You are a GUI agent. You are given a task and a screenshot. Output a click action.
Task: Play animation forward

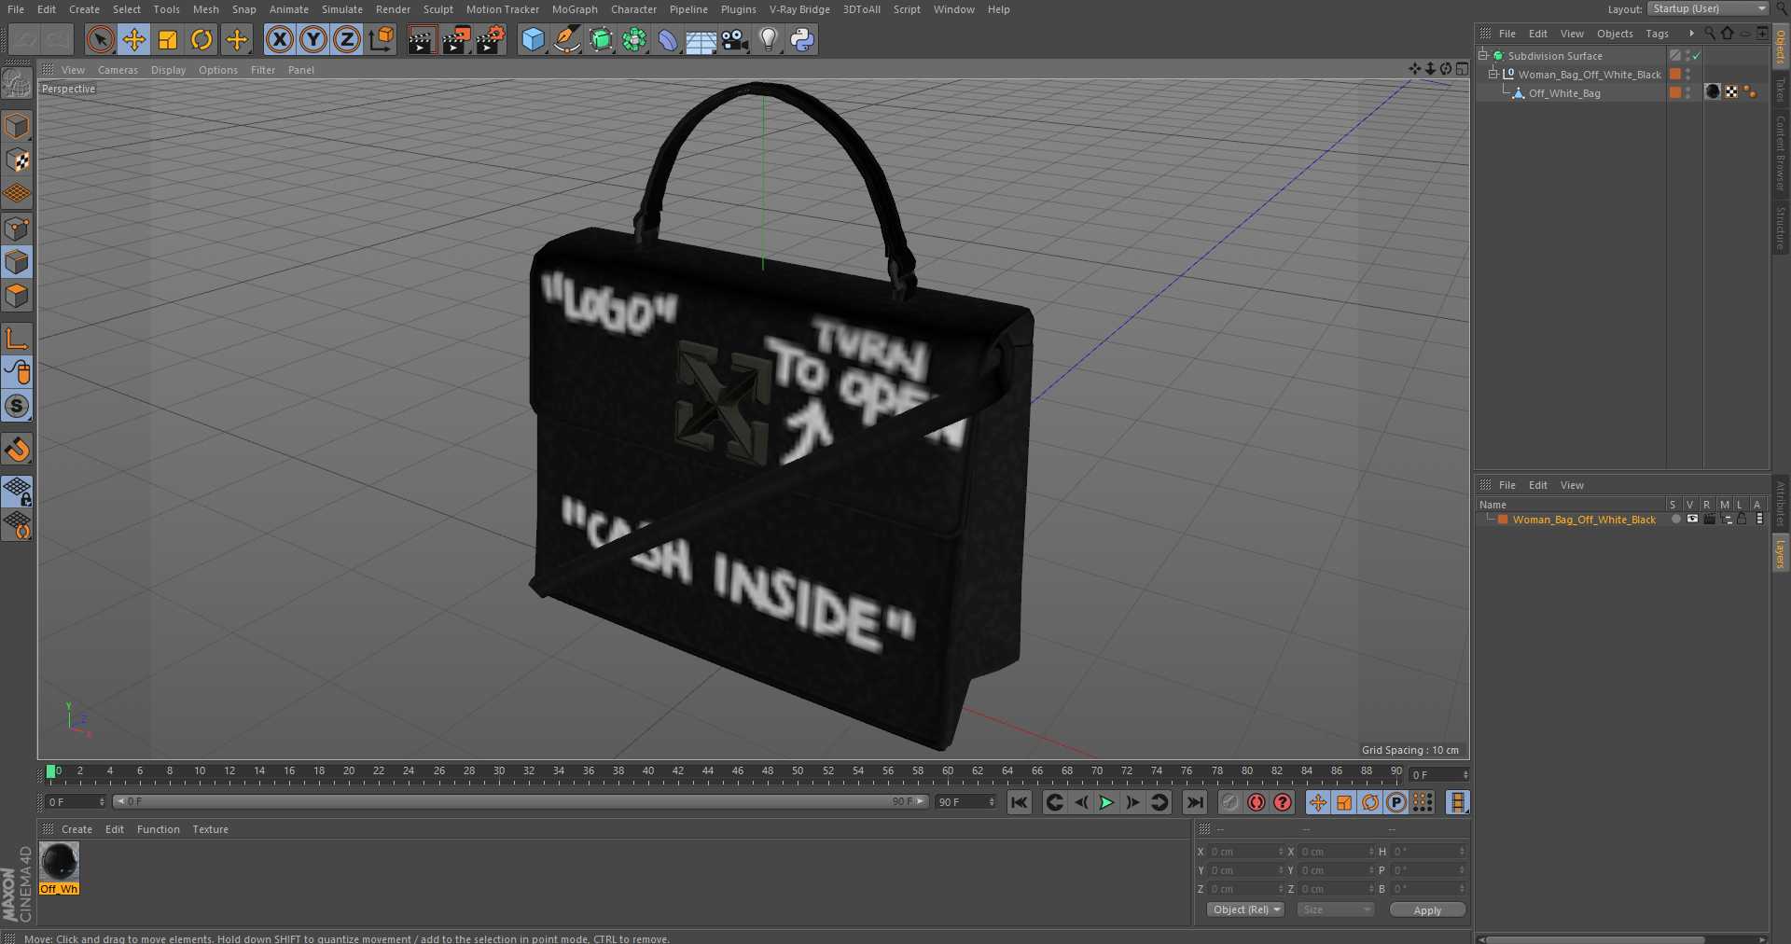[x=1106, y=802]
